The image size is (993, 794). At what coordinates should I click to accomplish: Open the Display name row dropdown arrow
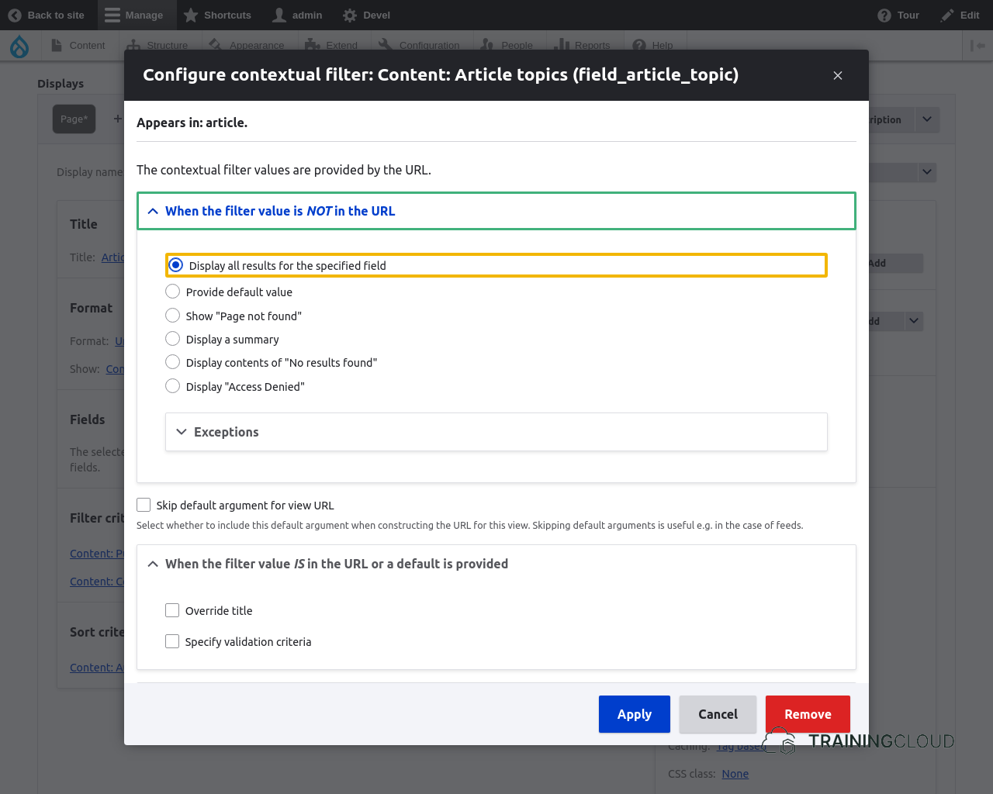pyautogui.click(x=927, y=172)
